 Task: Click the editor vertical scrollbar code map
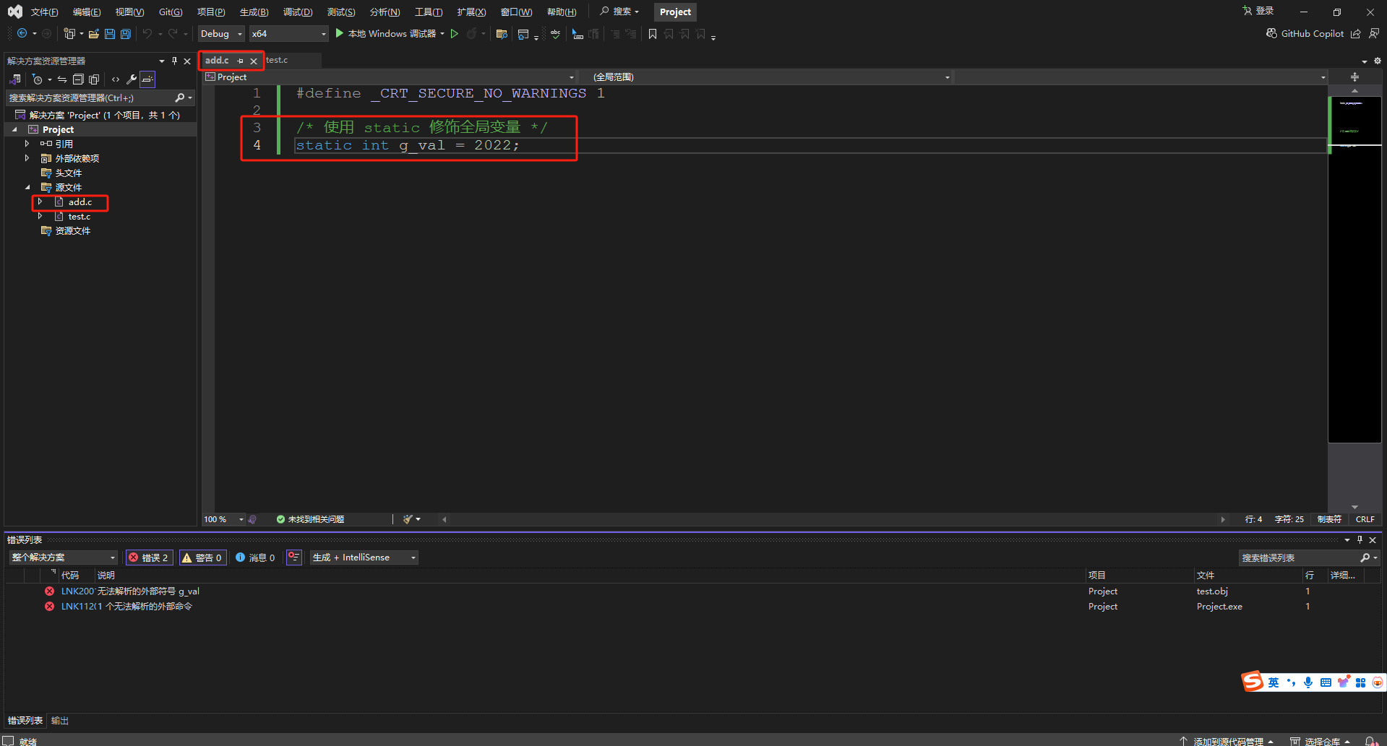tap(1355, 268)
